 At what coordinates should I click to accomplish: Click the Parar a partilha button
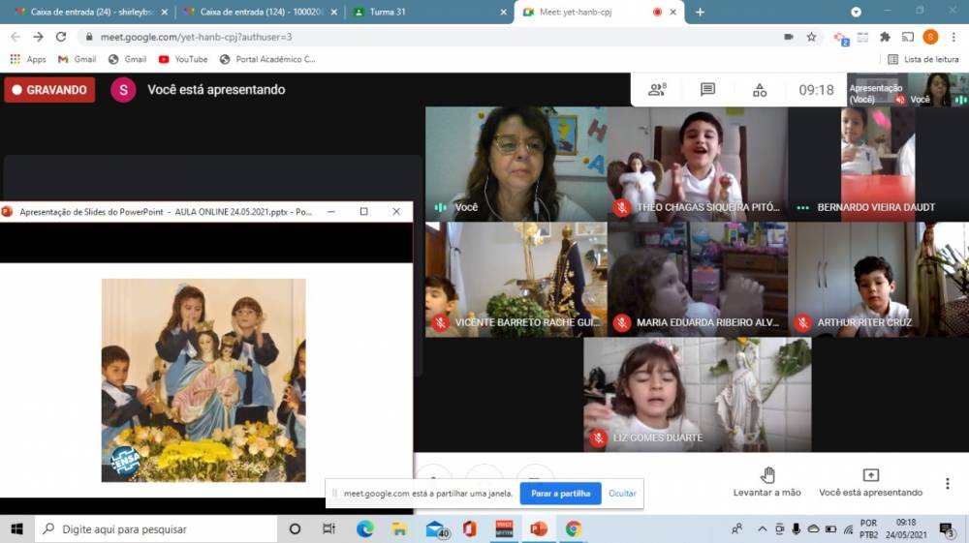click(x=560, y=494)
